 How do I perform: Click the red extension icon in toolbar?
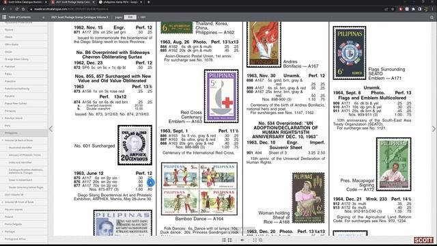pos(401,9)
